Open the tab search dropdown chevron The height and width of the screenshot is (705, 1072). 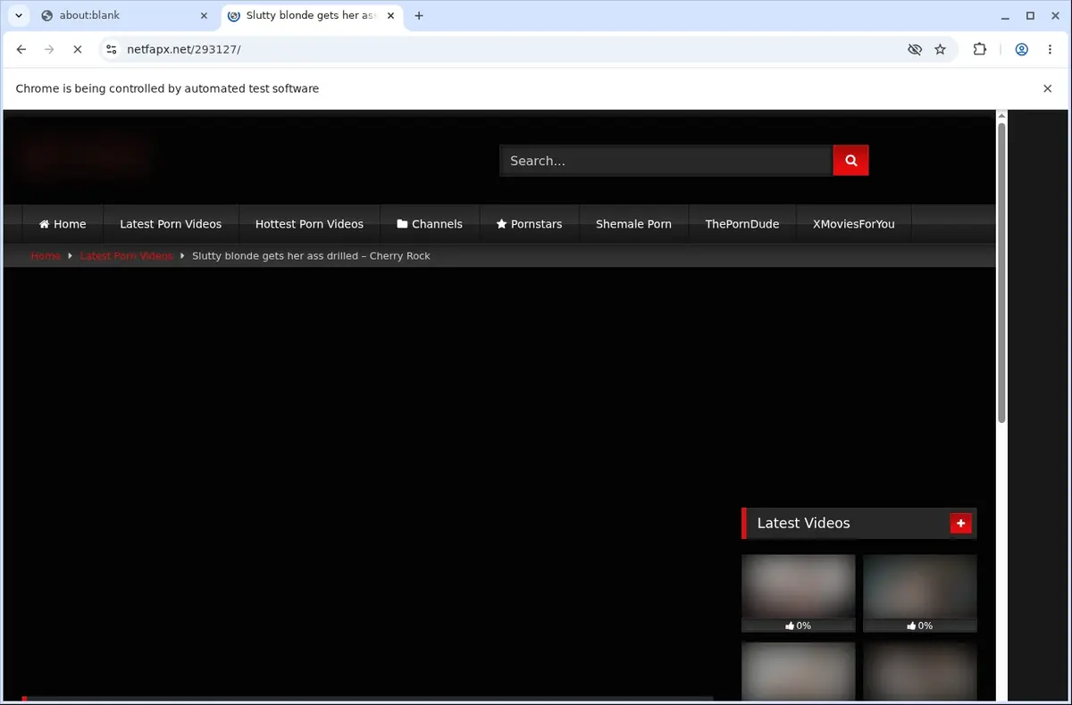click(x=19, y=15)
